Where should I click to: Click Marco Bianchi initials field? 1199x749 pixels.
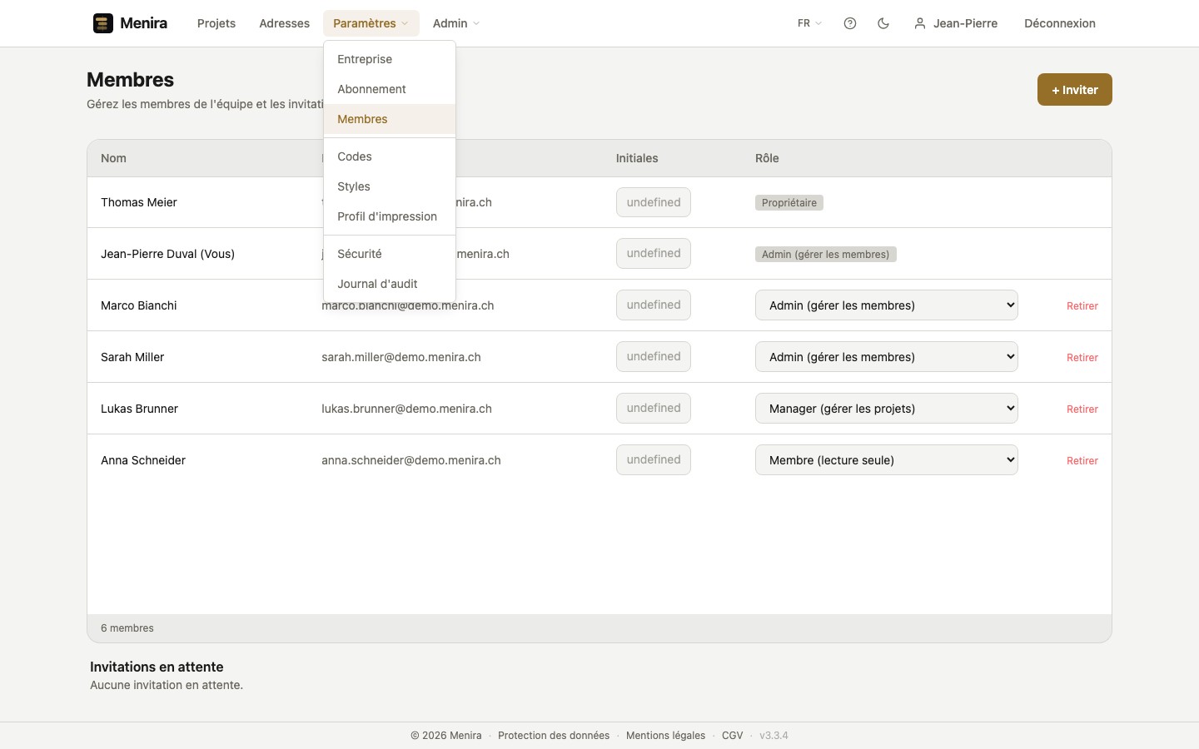pyautogui.click(x=654, y=305)
